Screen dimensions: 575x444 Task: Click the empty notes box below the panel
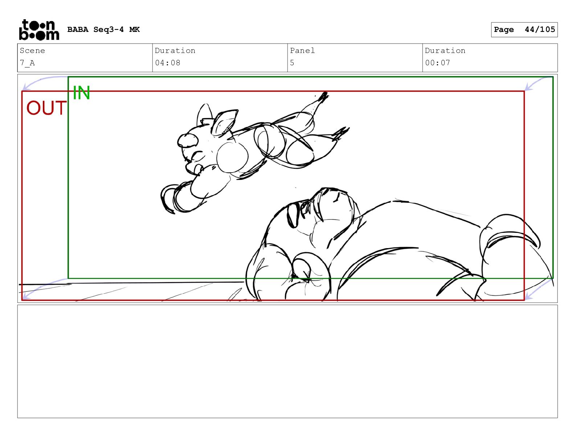coord(287,361)
